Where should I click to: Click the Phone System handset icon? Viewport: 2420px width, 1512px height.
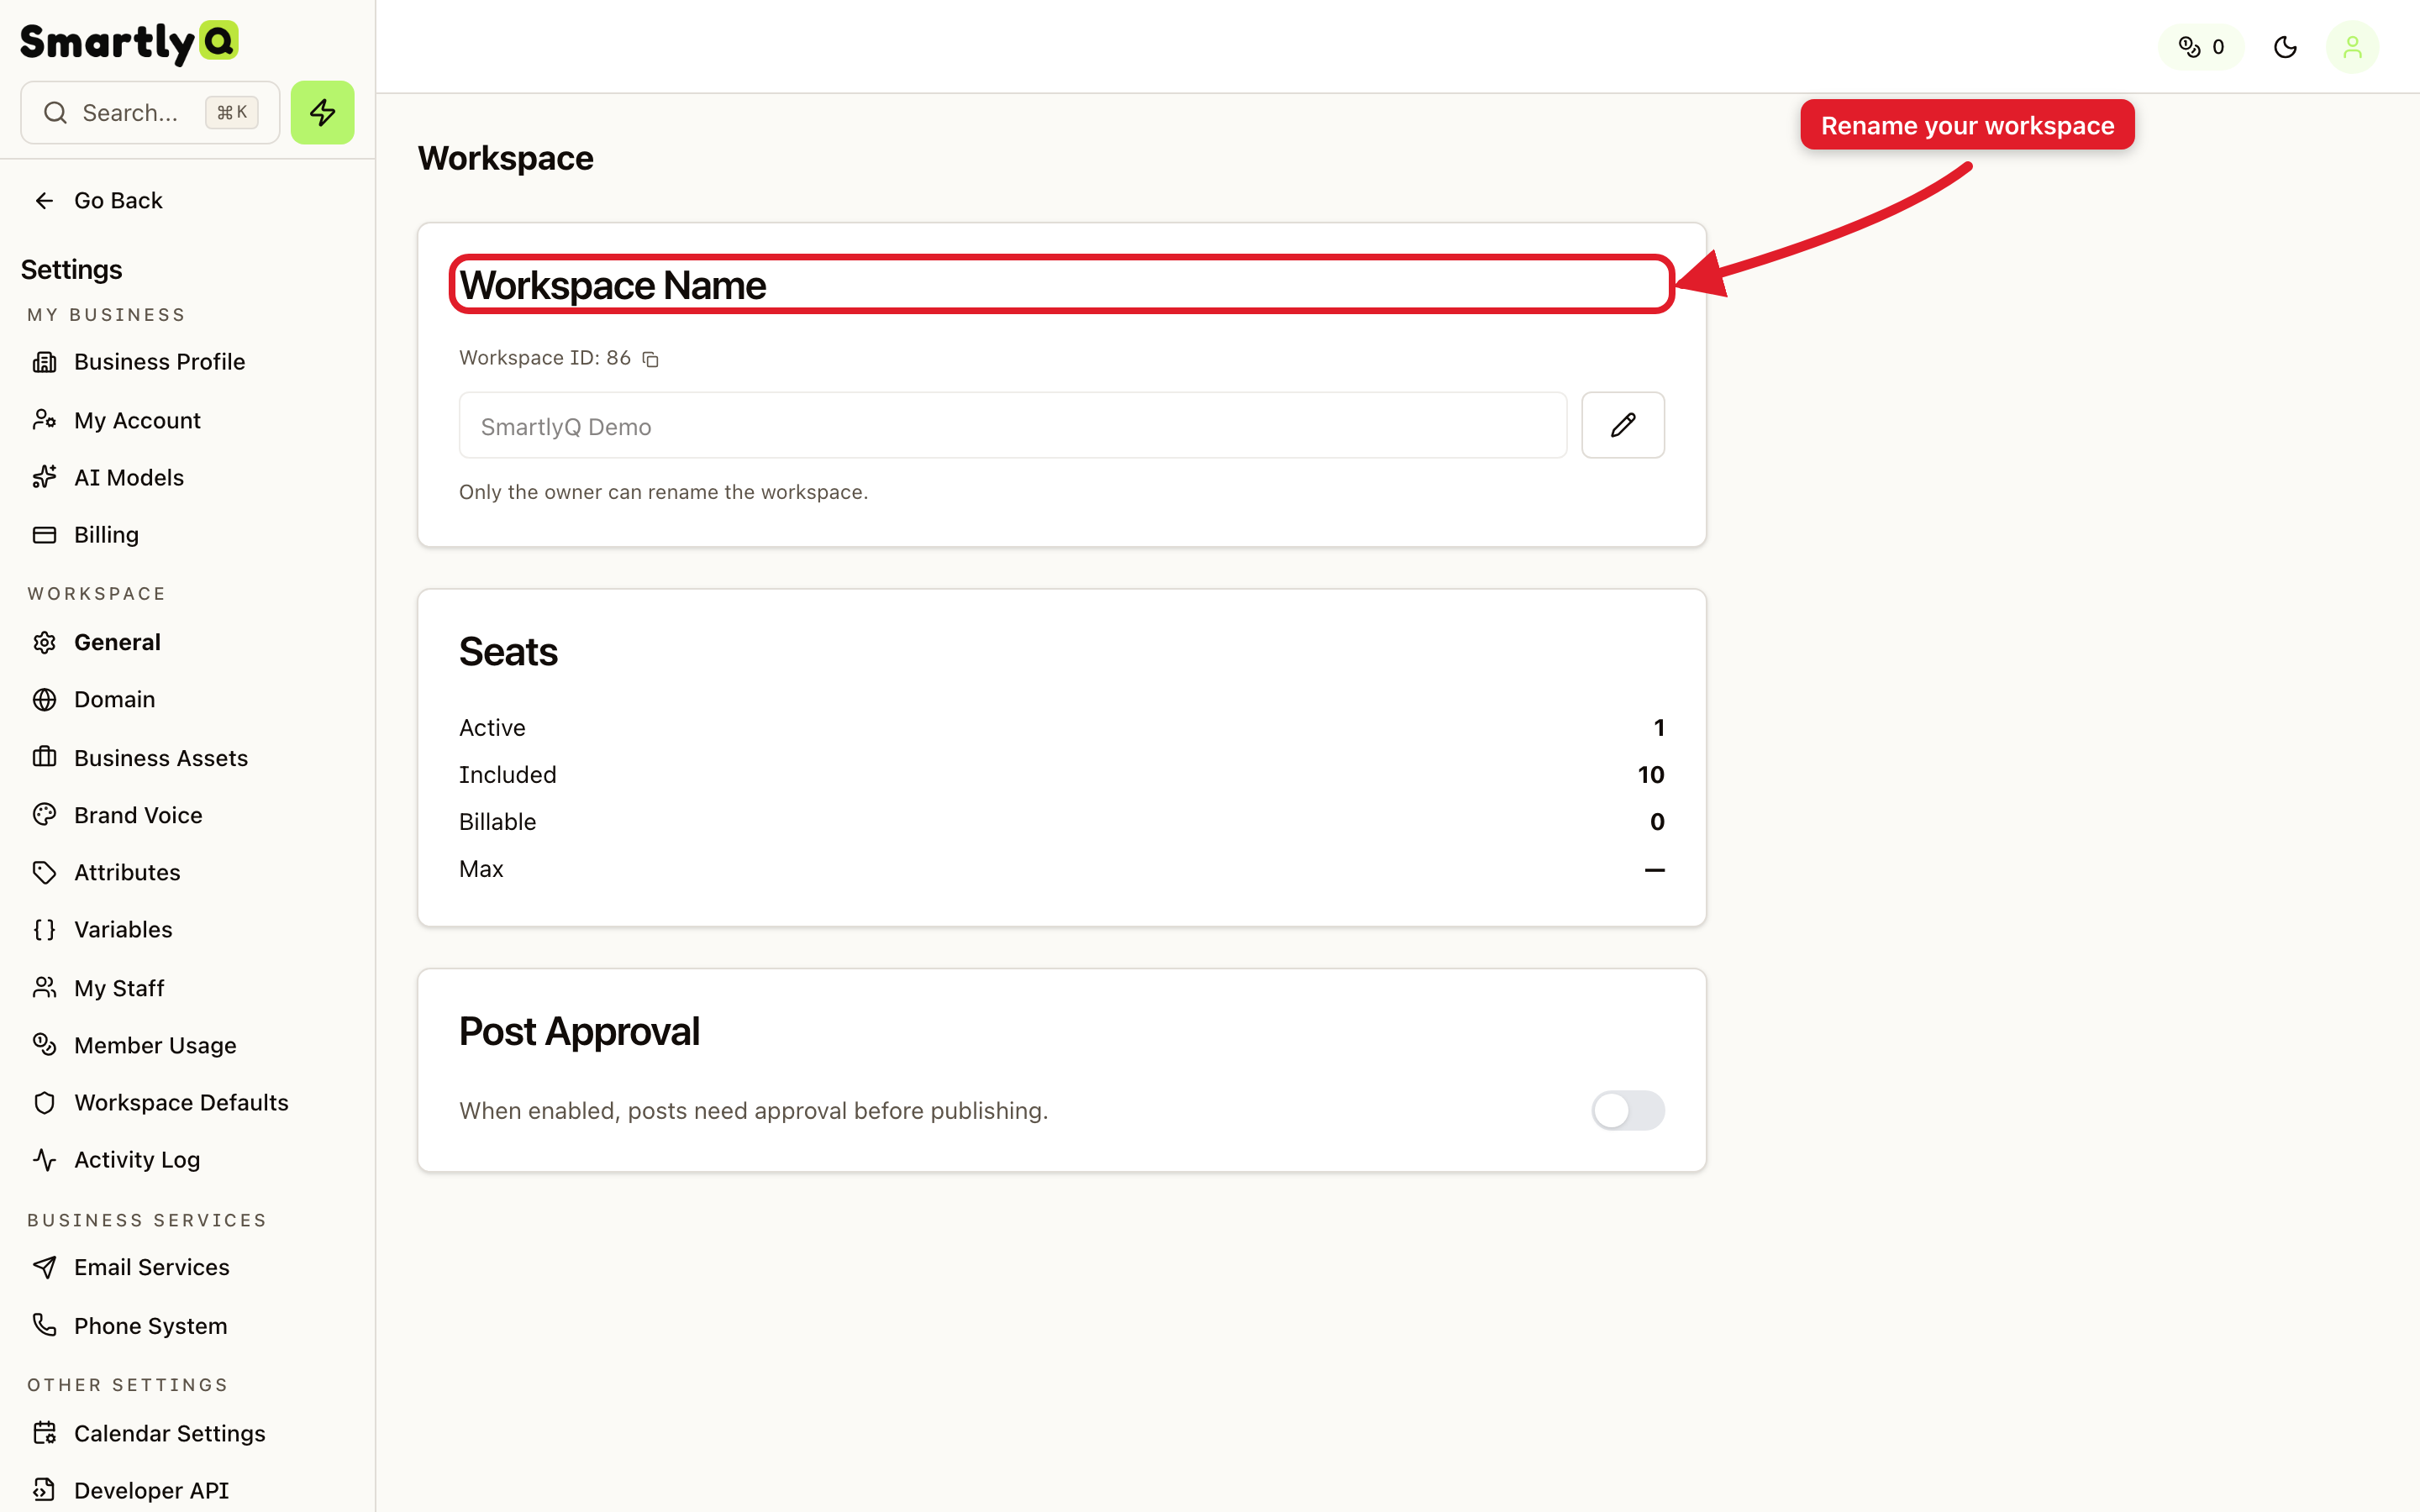click(x=44, y=1325)
